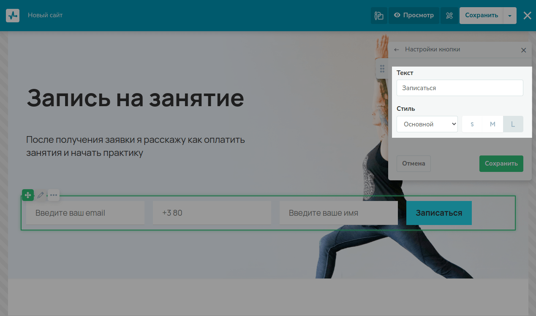Click the pulse logo icon in header

(13, 16)
